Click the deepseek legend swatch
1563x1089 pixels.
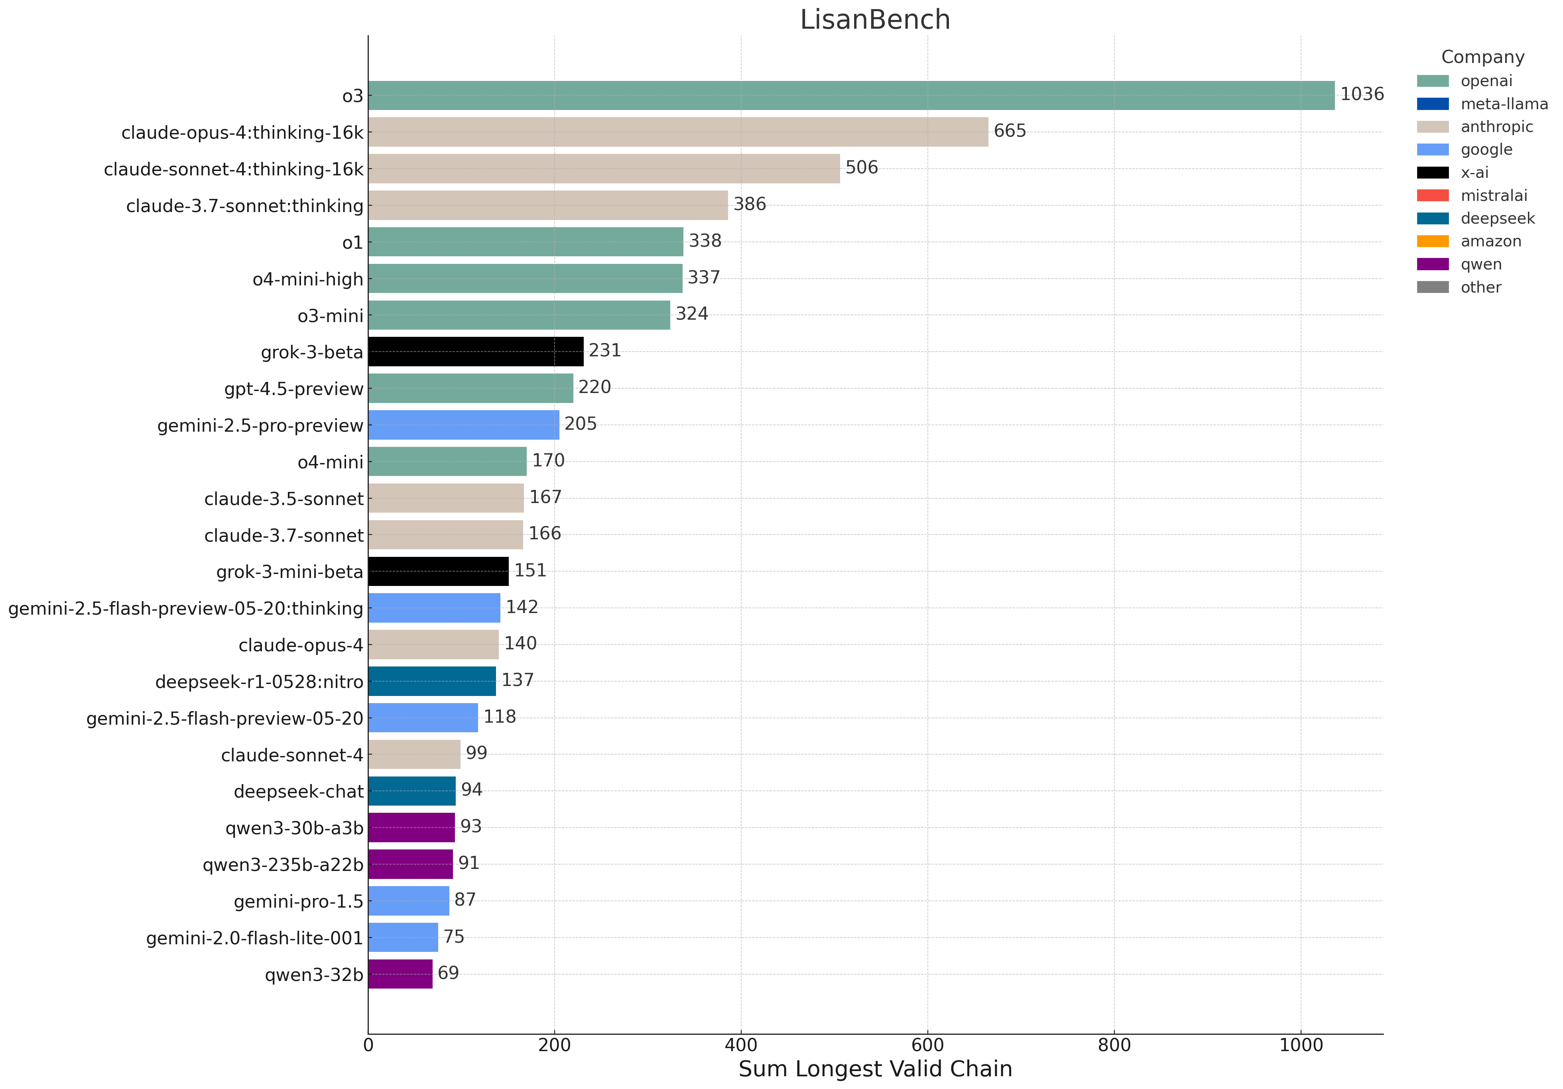[1432, 218]
